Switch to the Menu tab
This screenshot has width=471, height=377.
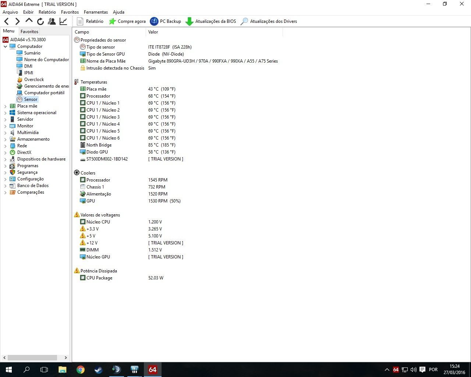9,31
